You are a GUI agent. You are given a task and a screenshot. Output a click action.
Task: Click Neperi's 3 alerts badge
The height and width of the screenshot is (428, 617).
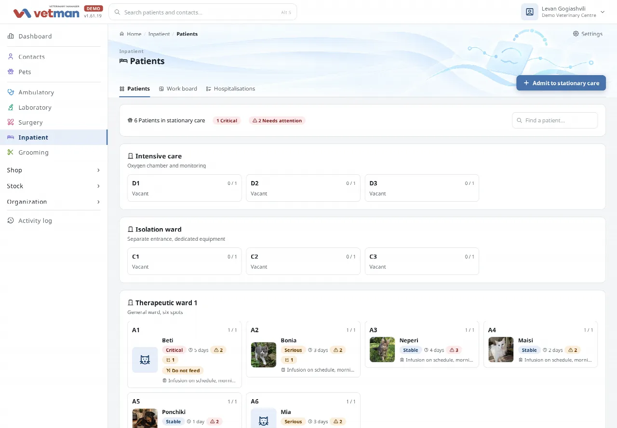(x=454, y=350)
